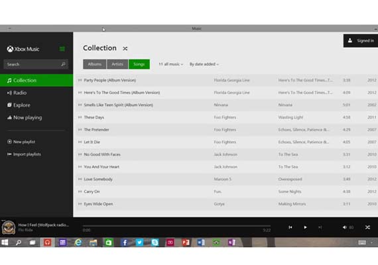378x265 pixels.
Task: Click play icon beside Here's To The Good Times song
Action: (x=80, y=93)
